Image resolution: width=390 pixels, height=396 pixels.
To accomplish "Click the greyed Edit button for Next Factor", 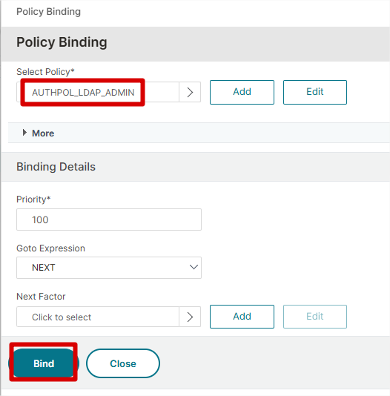I will [x=315, y=317].
